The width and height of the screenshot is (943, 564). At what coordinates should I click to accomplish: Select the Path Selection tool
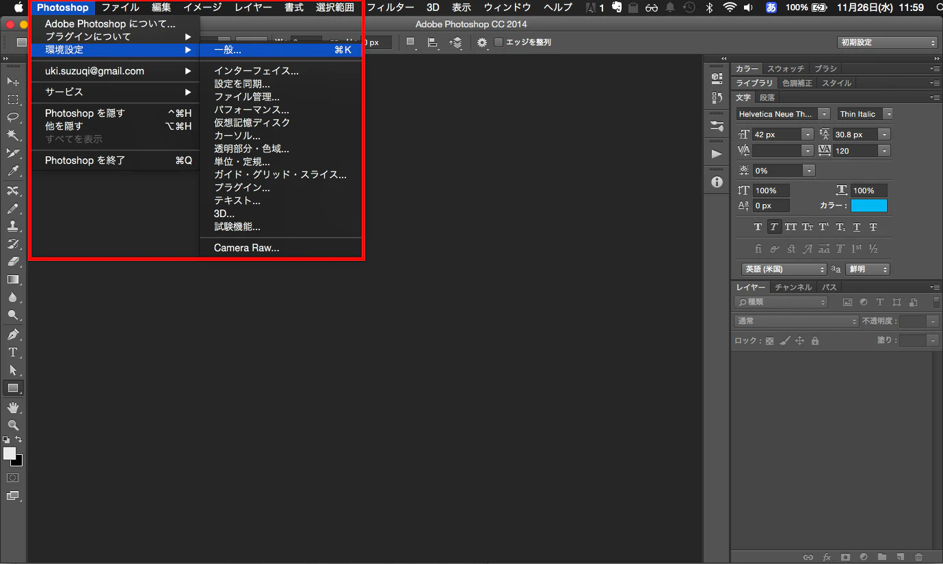click(x=12, y=370)
